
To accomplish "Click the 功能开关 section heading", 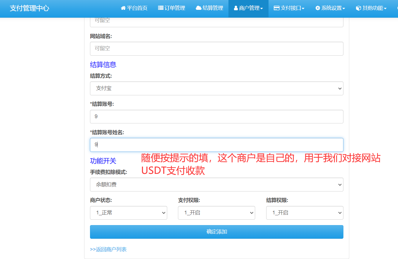I will 103,161.
